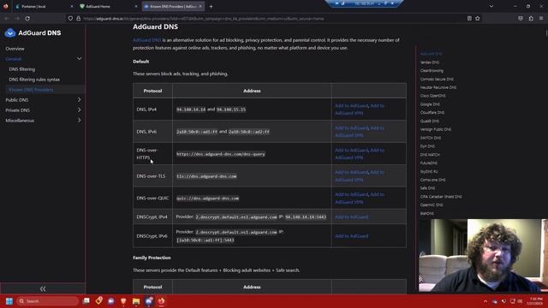
Task: Expand the Public DNS section chevron
Action: (x=79, y=100)
